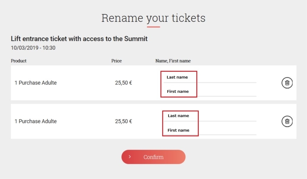Viewport: 307px width, 179px height.
Task: Select the Lift entrance ticket title text
Action: pos(79,39)
